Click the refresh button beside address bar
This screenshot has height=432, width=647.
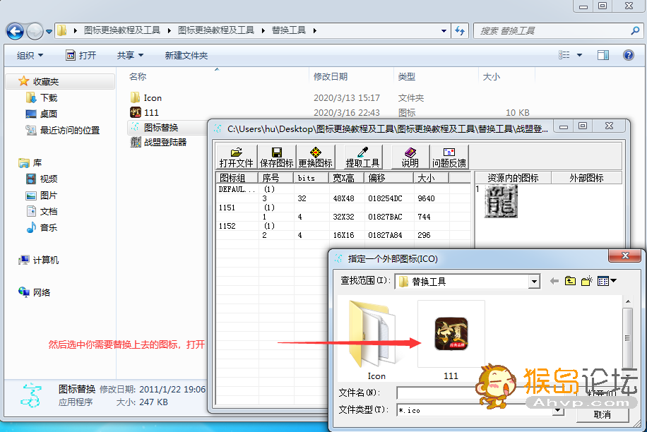pyautogui.click(x=460, y=31)
